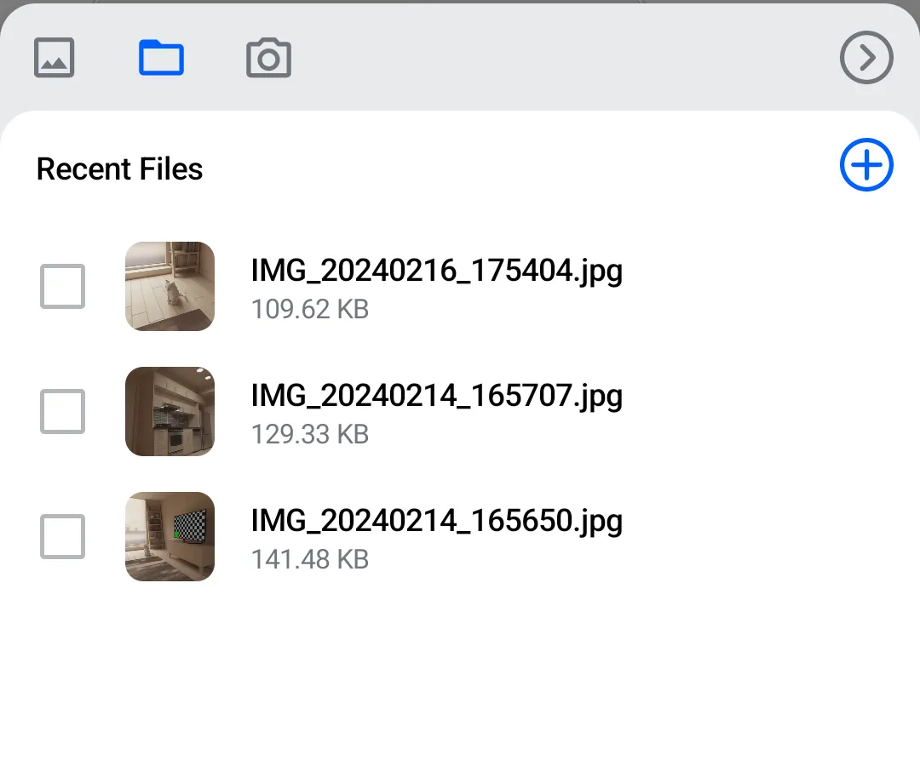Click the right arrow chevron button
This screenshot has height=783, width=920.
click(866, 58)
